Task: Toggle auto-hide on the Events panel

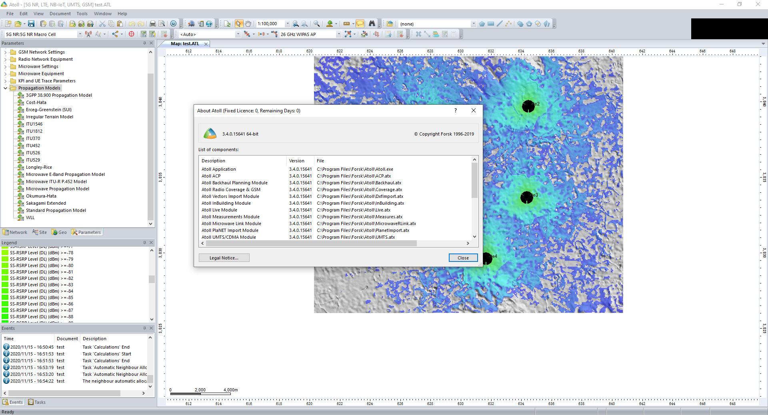Action: click(x=144, y=328)
